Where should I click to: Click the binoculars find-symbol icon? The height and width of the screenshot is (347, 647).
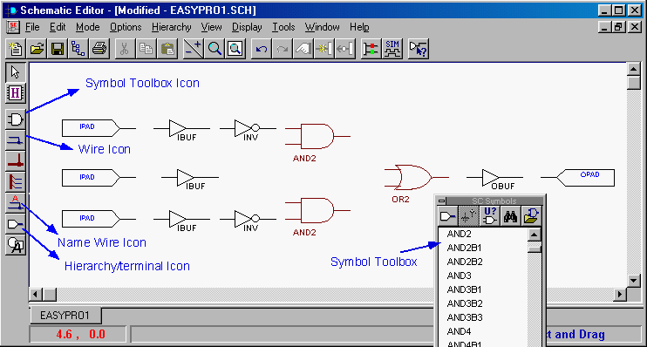click(510, 216)
